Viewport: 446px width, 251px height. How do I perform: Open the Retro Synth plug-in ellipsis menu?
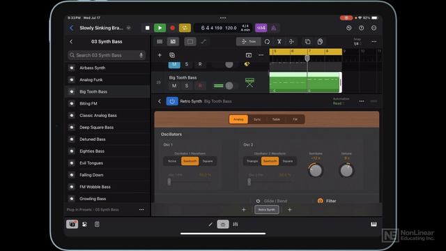(362, 101)
